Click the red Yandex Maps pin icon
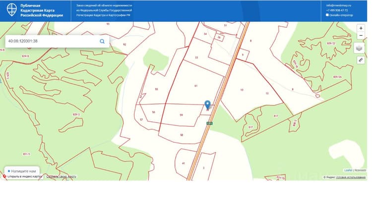This screenshot has height=209, width=372. point(4,176)
